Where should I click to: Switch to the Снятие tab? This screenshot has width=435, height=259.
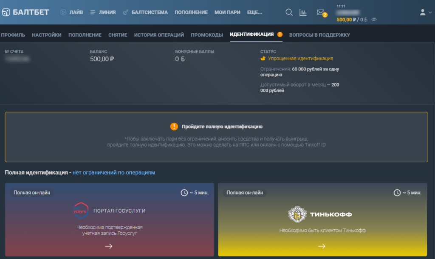click(118, 35)
